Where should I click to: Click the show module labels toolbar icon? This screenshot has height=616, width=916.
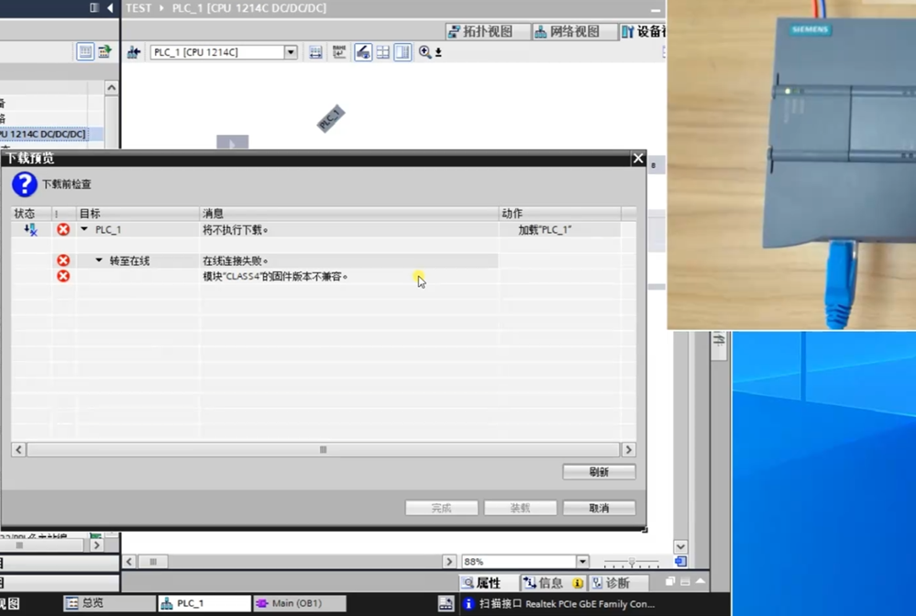click(339, 52)
